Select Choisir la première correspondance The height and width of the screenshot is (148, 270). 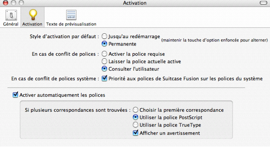pyautogui.click(x=135, y=110)
